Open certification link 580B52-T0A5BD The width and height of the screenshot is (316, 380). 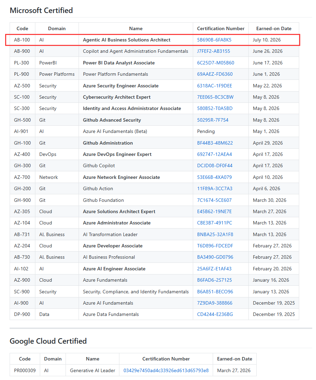(214, 108)
